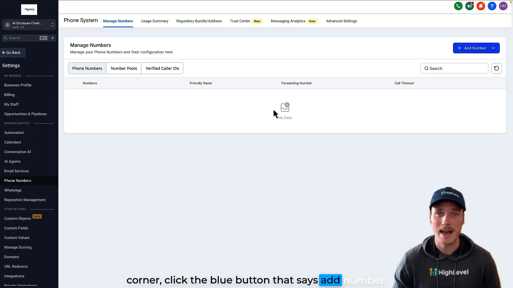Click the refresh icon beside Search
The image size is (513, 288).
[x=496, y=68]
